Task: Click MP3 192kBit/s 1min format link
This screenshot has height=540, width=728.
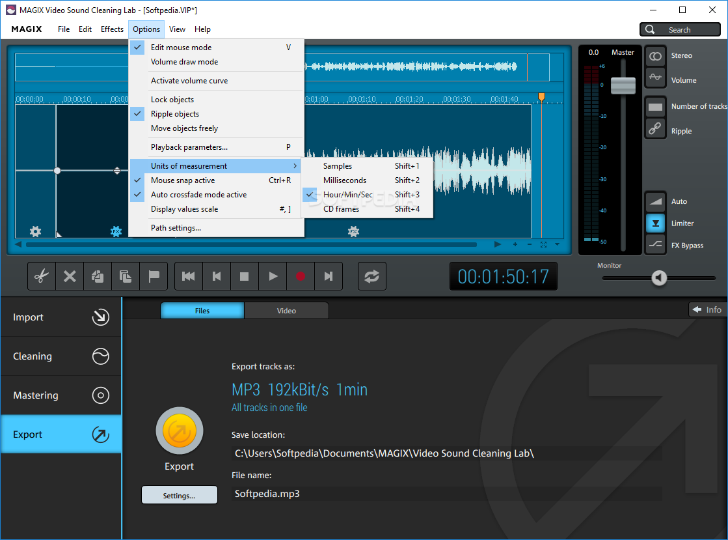Action: click(x=299, y=390)
